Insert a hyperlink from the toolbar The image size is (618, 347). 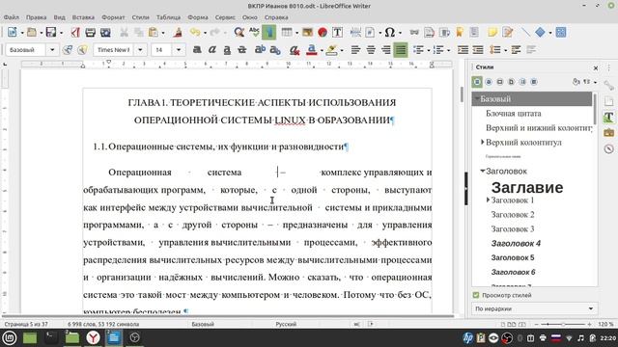[x=414, y=32]
